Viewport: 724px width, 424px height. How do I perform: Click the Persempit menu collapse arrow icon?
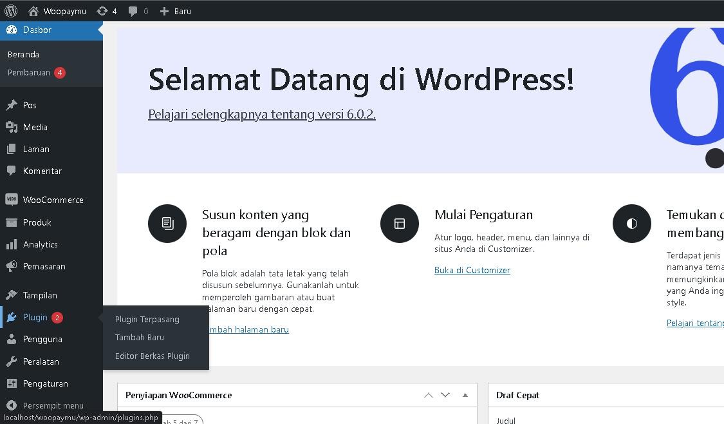(12, 405)
